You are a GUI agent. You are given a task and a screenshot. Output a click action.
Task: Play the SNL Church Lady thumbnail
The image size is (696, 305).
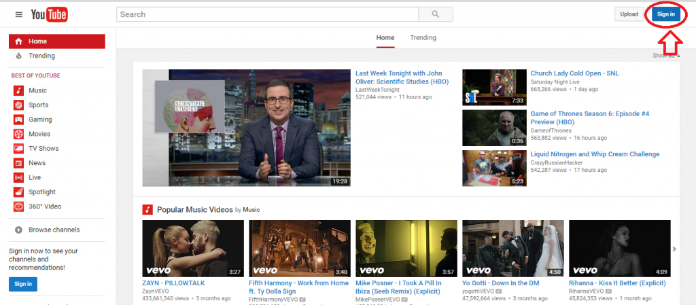pos(495,87)
